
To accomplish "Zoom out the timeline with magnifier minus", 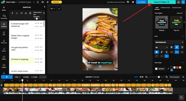I will (x=146, y=77).
